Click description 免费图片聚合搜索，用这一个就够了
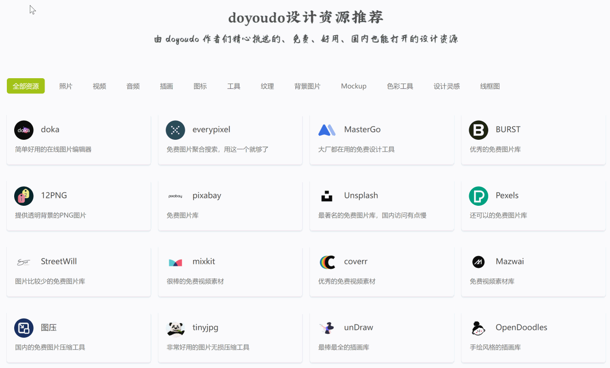Screen dimensions: 610x368 [218, 150]
